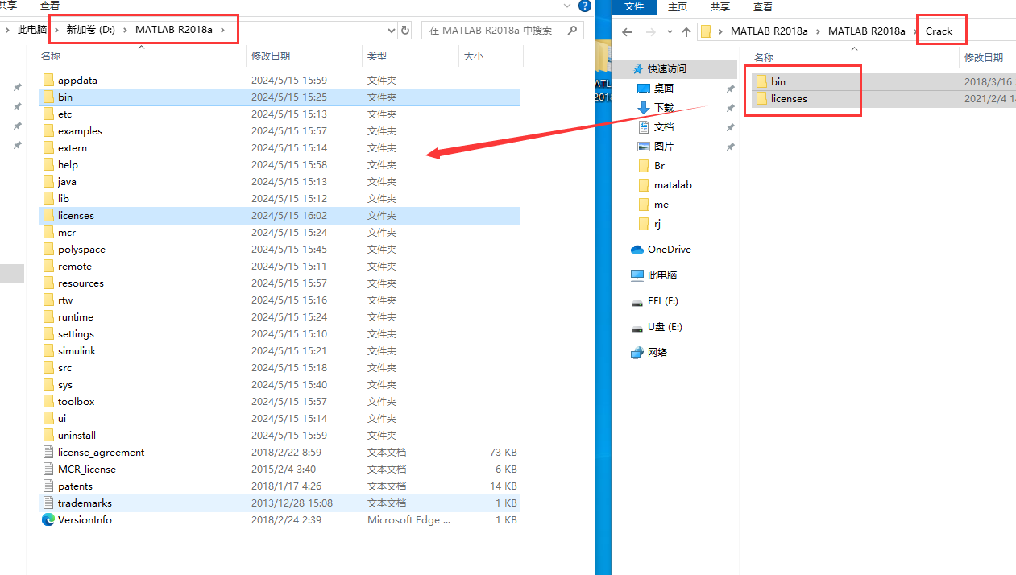Click the runtime folder name
Image resolution: width=1016 pixels, height=575 pixels.
click(x=76, y=317)
